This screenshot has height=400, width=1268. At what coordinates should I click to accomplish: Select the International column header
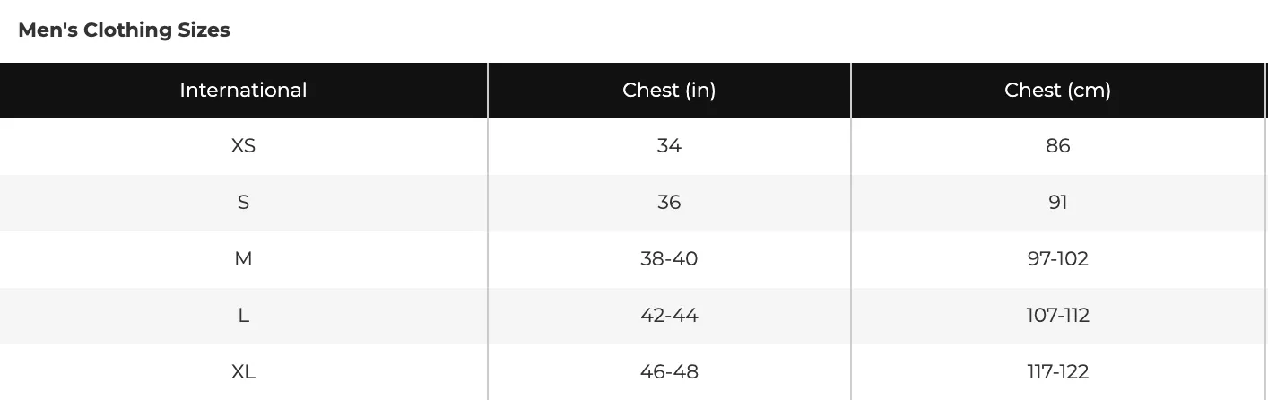point(243,91)
